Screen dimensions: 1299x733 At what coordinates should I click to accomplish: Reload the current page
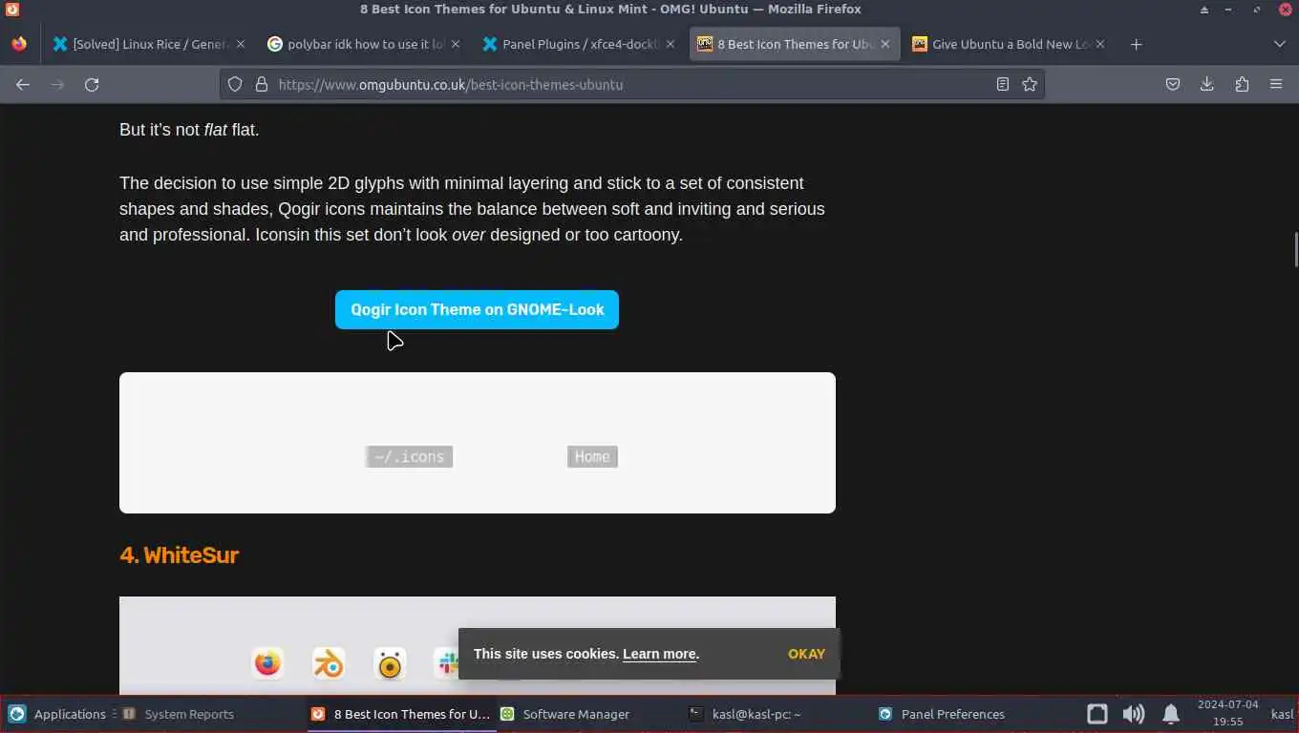click(x=92, y=84)
